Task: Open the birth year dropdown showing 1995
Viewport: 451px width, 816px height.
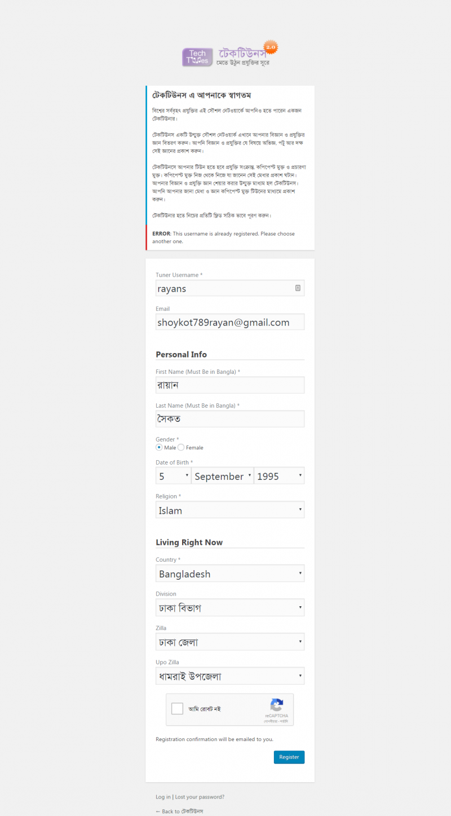Action: tap(279, 476)
